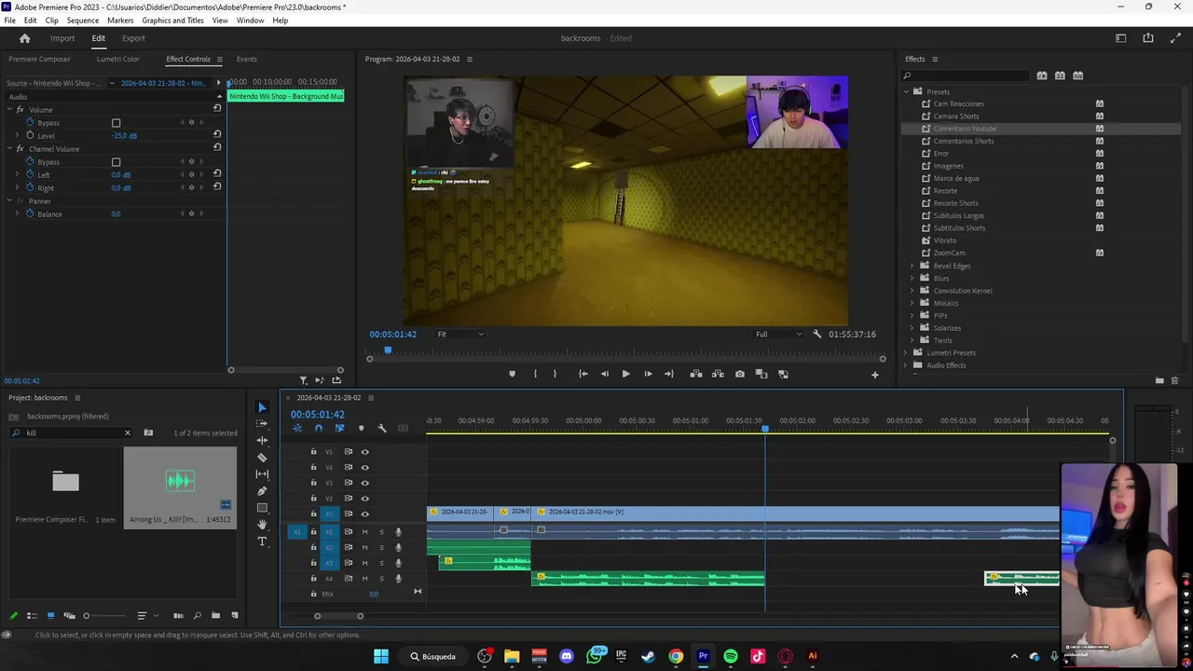Viewport: 1193px width, 671px height.
Task: Expand the Bevel Edges presets folder
Action: pyautogui.click(x=912, y=266)
